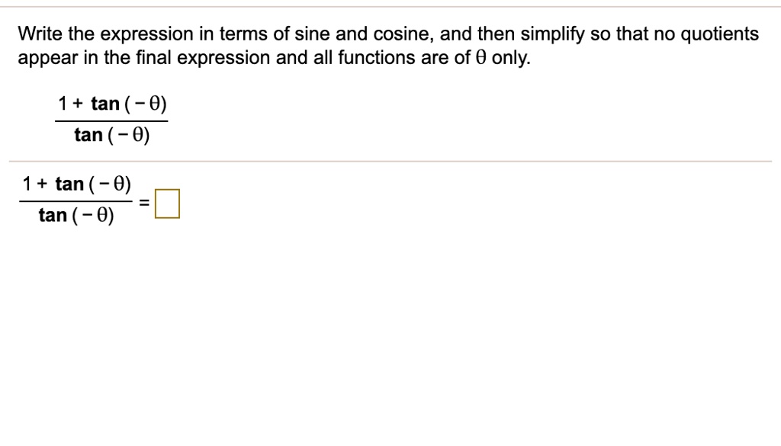Click the equals sign before answer box

coord(143,203)
